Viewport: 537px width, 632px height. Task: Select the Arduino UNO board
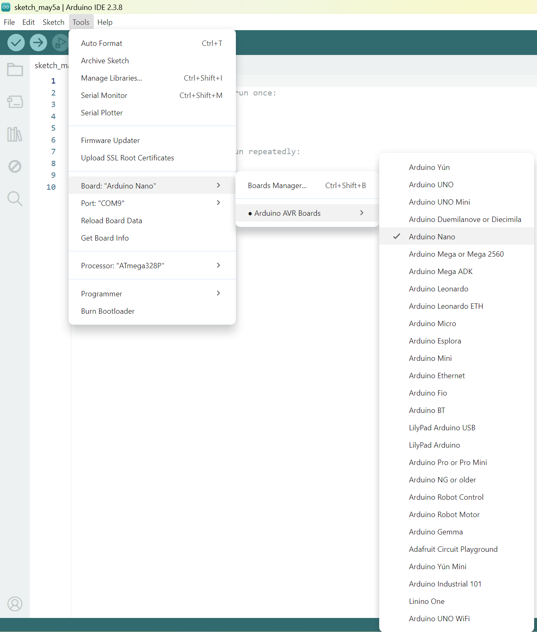click(456, 184)
